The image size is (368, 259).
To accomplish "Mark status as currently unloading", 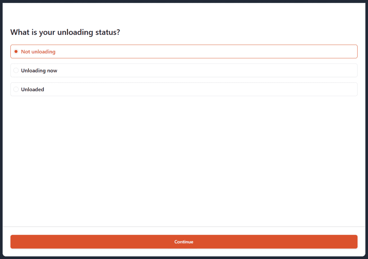I will point(16,70).
